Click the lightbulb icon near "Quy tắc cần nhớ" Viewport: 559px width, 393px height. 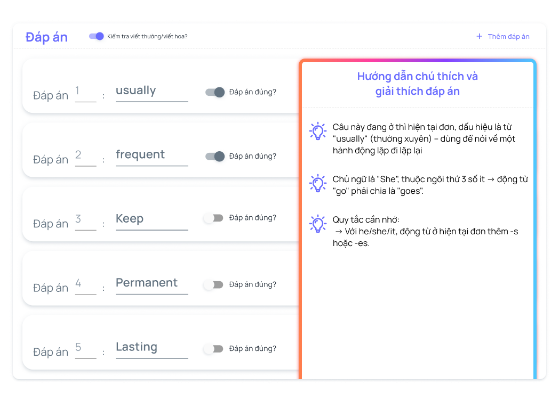[317, 224]
